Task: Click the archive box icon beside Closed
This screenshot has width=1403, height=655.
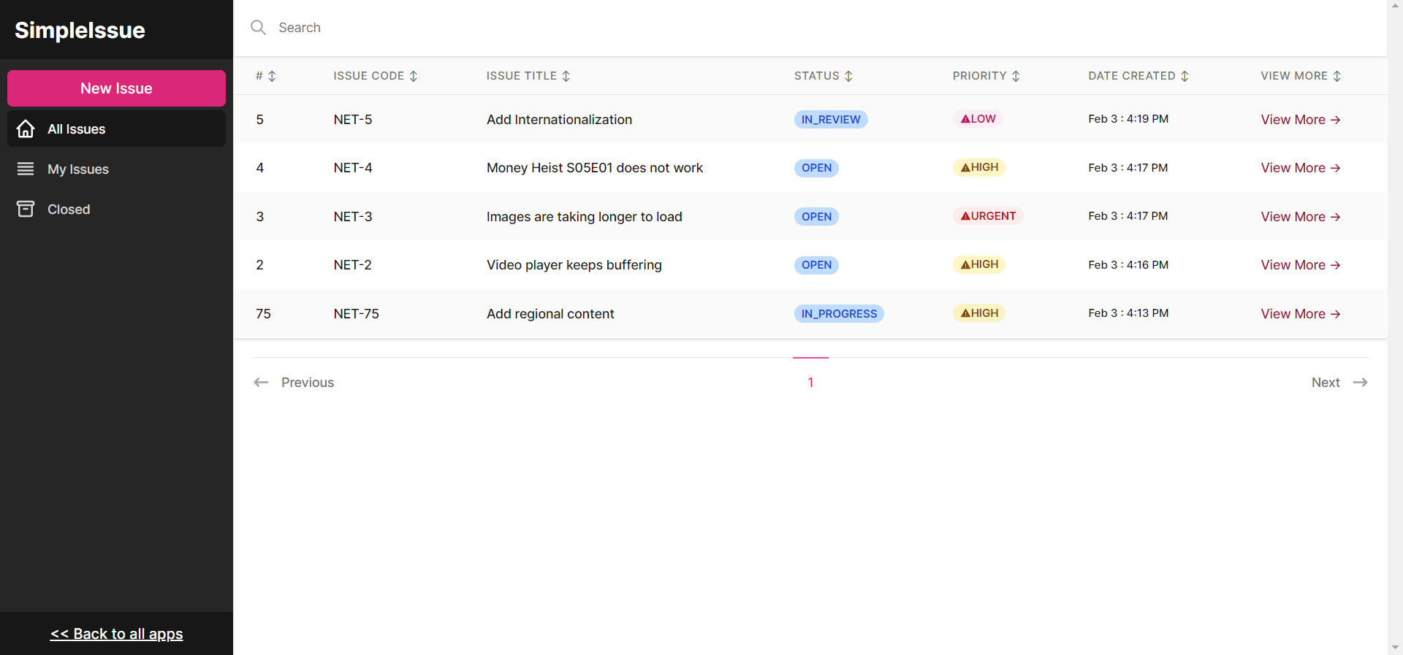Action: click(26, 209)
